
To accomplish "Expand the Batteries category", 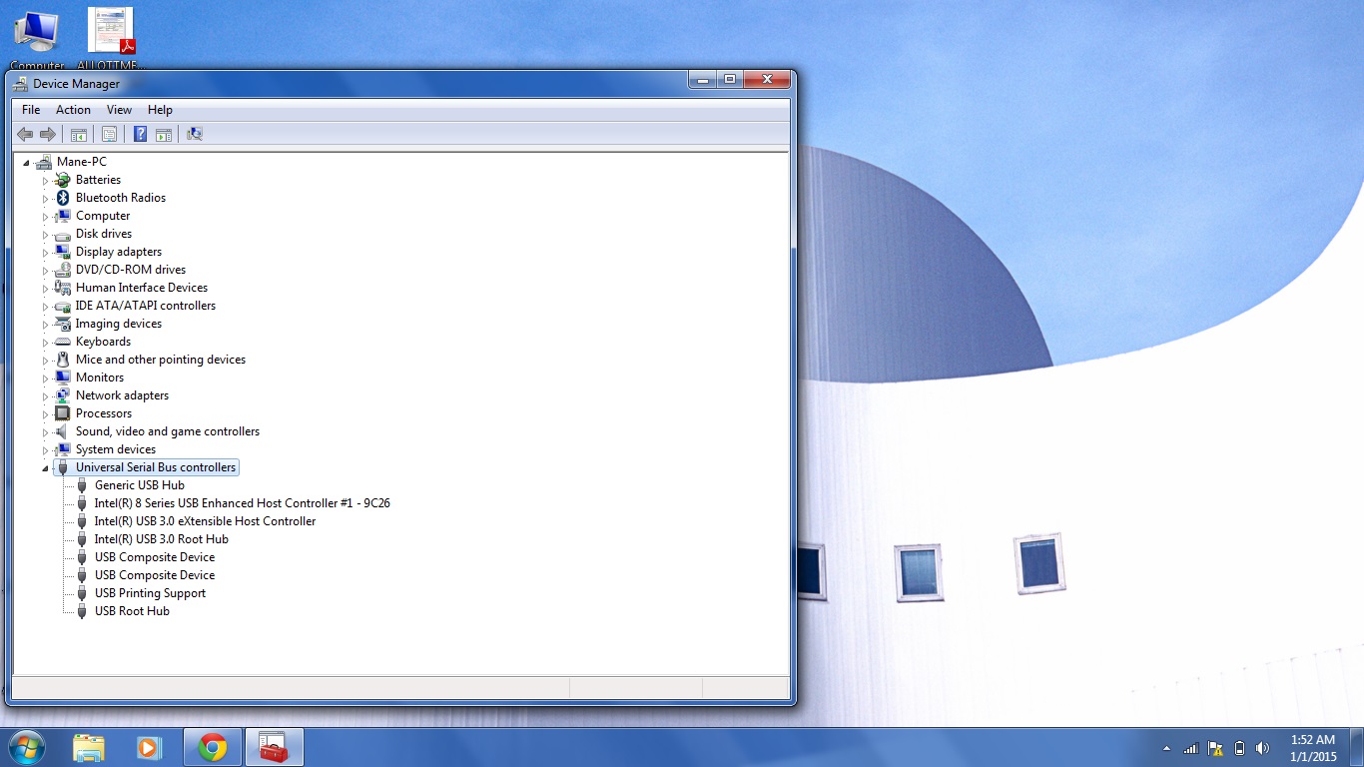I will (x=45, y=181).
